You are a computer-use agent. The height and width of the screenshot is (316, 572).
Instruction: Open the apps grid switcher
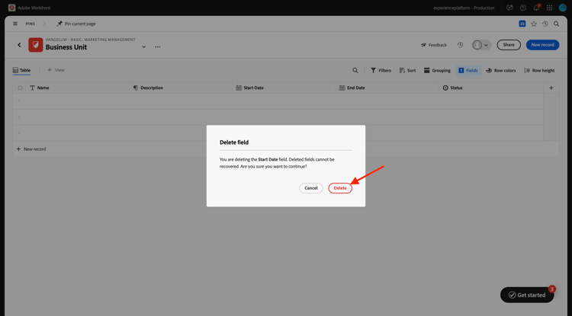click(x=549, y=8)
